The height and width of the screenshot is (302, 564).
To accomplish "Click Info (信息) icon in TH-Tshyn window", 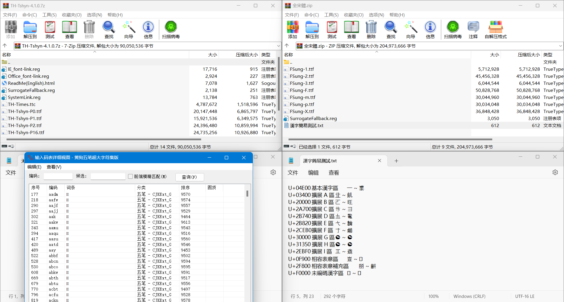I will click(148, 30).
